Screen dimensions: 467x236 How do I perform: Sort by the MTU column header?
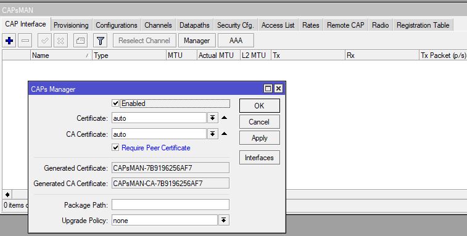coord(181,55)
